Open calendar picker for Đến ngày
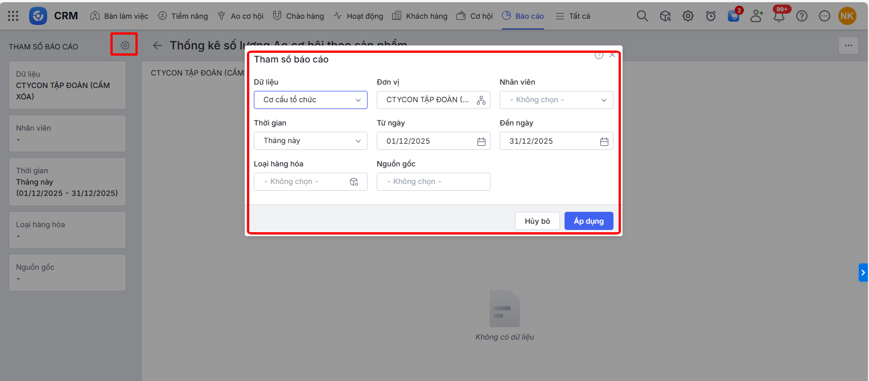This screenshot has width=869, height=381. point(604,141)
